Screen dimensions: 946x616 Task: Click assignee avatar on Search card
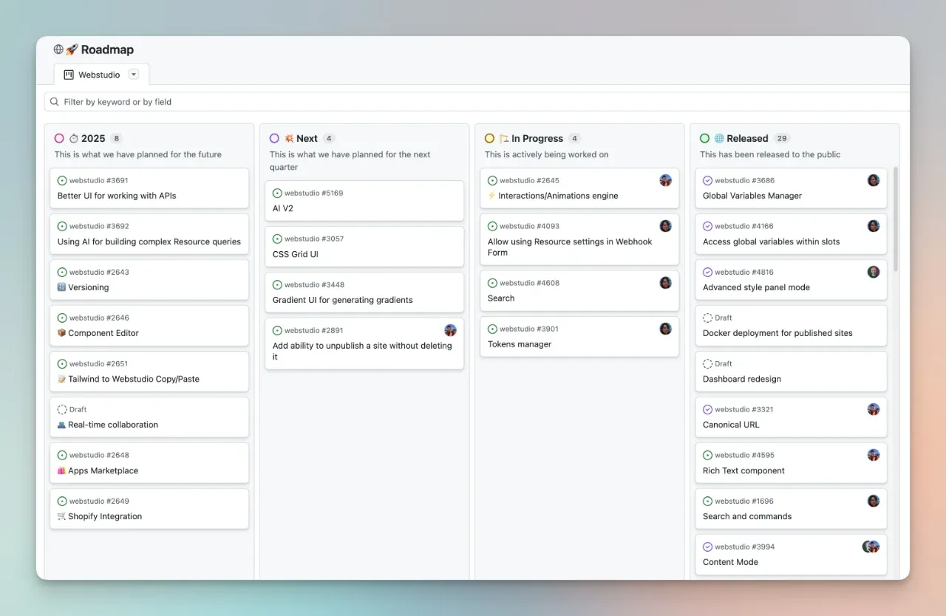point(665,283)
